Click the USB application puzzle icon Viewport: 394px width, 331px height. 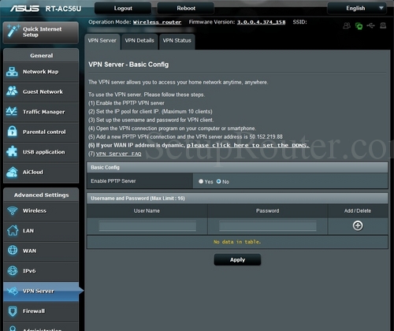coord(12,151)
